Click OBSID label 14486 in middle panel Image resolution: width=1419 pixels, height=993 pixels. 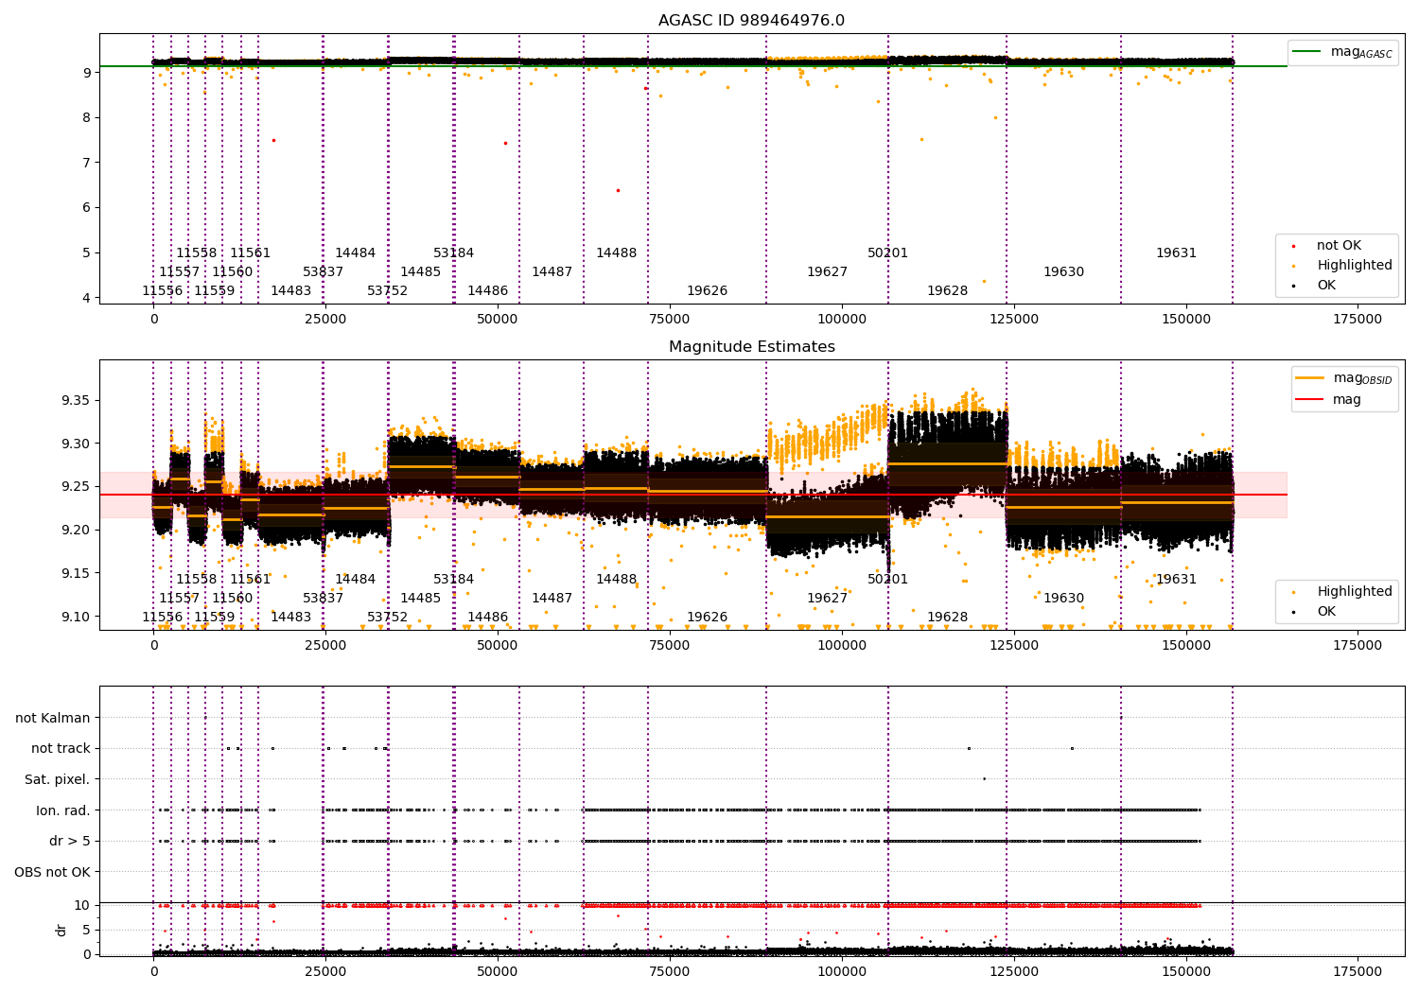[488, 618]
